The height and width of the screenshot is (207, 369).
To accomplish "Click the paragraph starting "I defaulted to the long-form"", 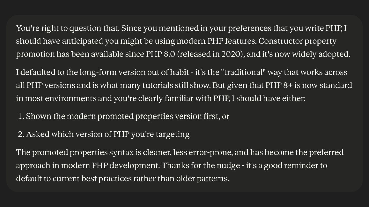I will (184, 85).
